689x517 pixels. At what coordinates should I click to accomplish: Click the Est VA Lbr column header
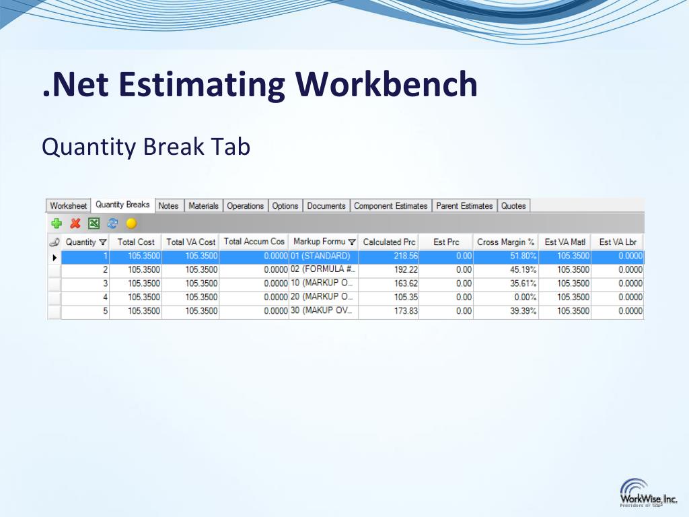tap(618, 242)
